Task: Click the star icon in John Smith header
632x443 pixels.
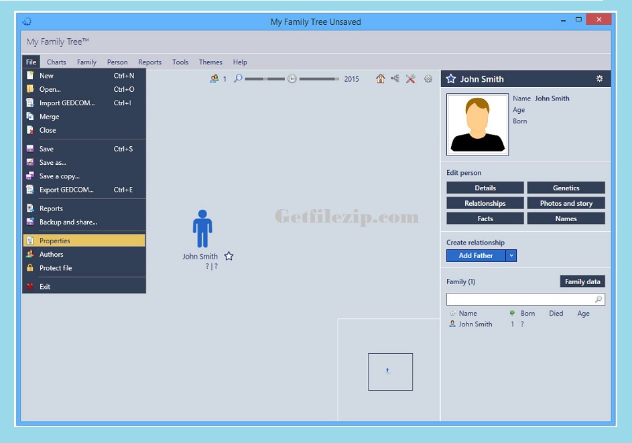Action: tap(451, 79)
